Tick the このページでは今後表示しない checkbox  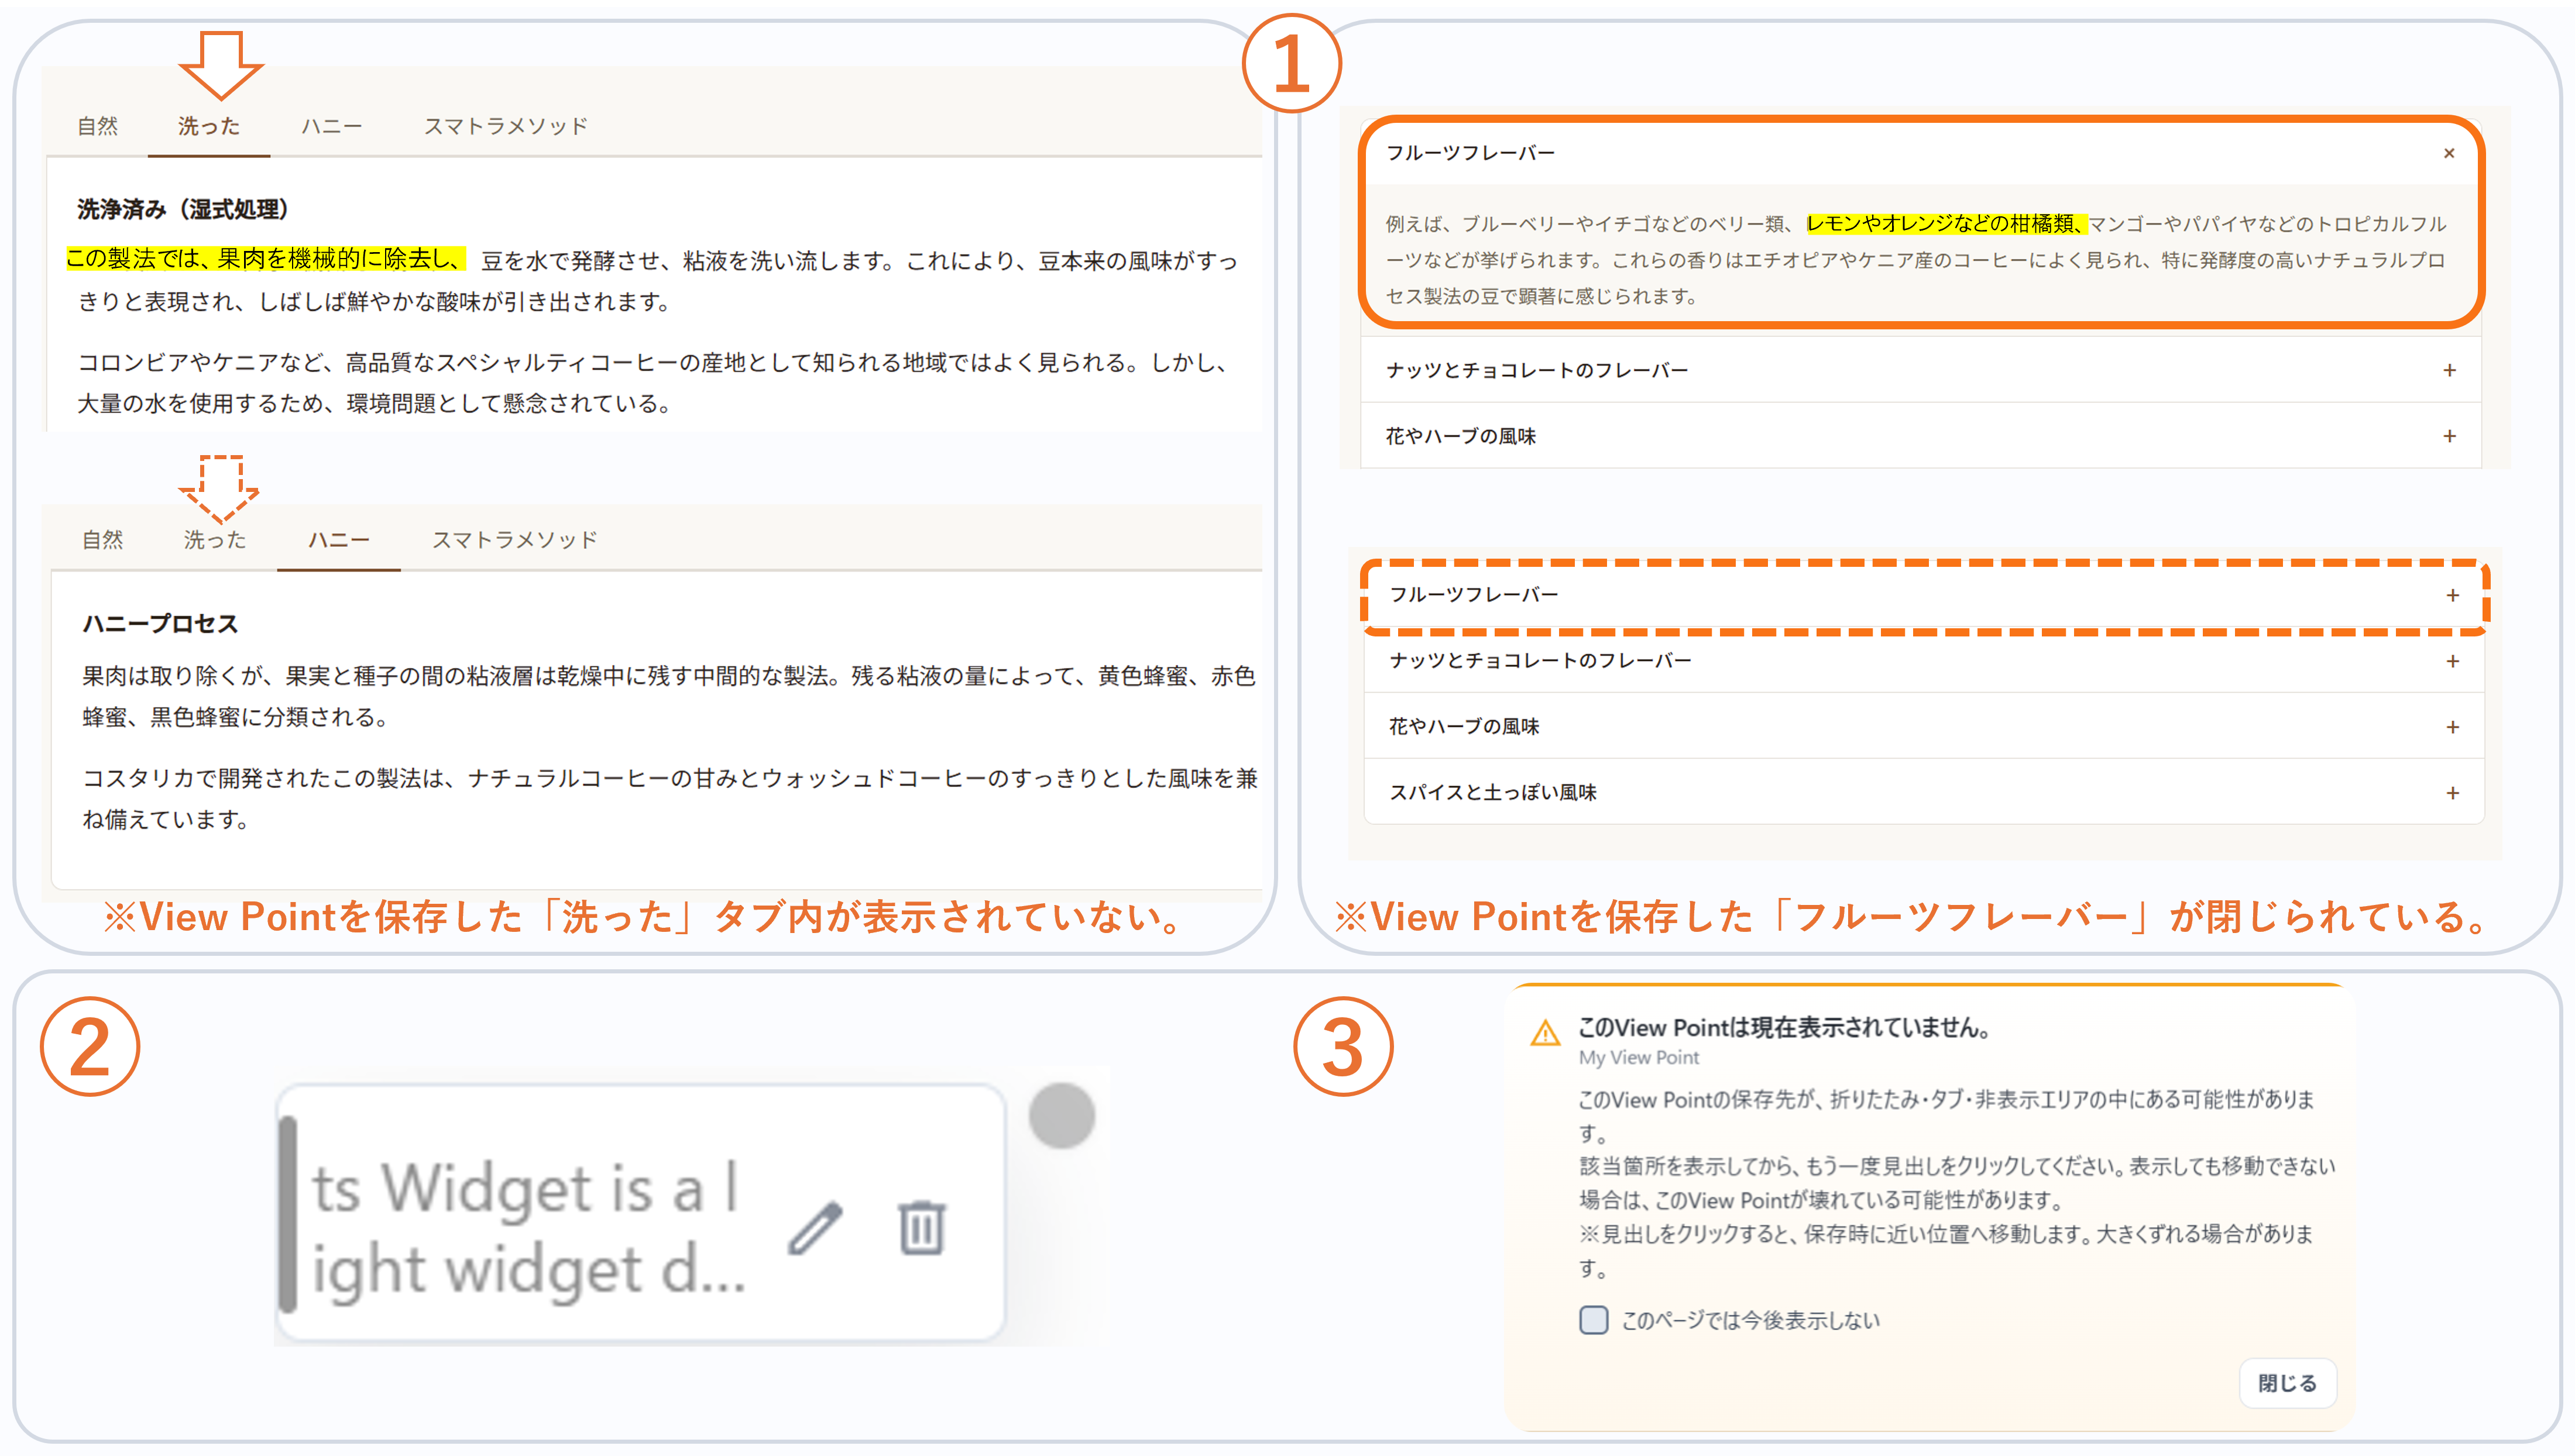coord(1592,1320)
